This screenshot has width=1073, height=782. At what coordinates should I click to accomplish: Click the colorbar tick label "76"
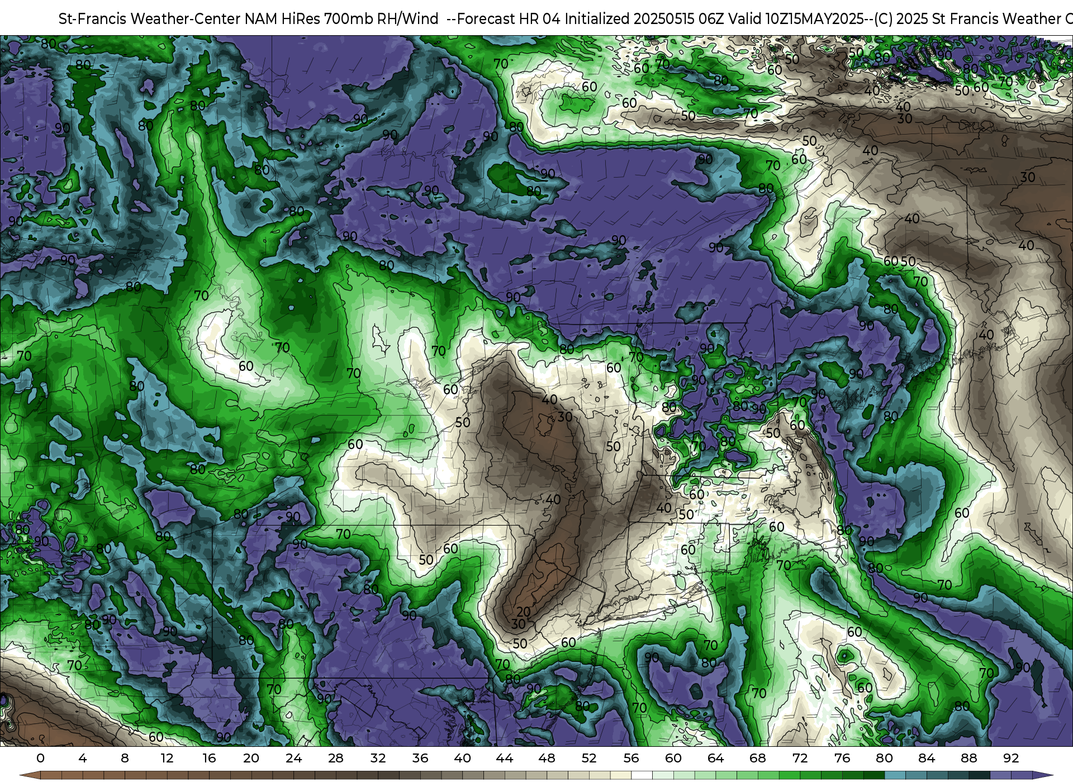click(842, 758)
